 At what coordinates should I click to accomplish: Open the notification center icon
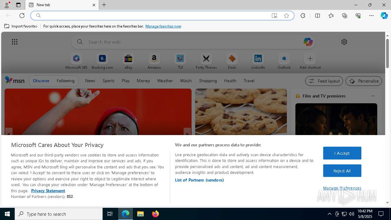[381, 214]
